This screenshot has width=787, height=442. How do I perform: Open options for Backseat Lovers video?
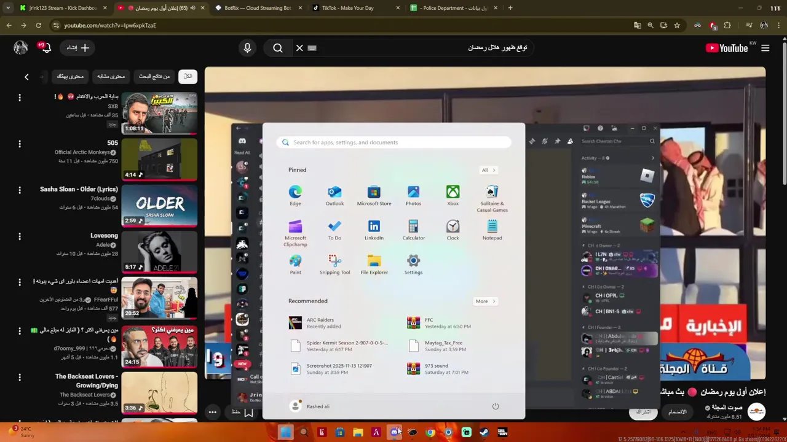20,378
